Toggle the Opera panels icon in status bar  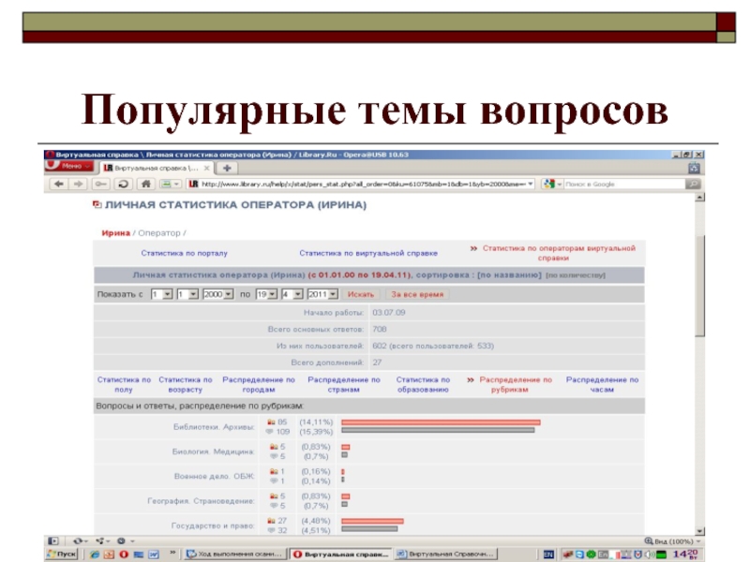tap(53, 541)
